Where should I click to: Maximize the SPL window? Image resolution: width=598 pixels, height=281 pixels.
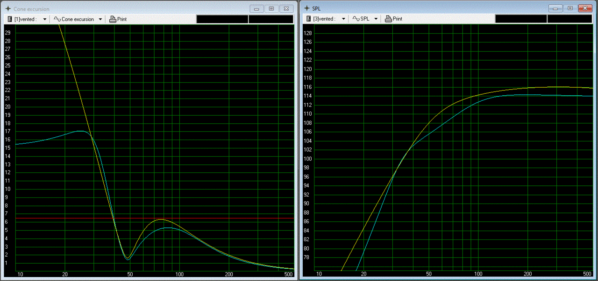570,8
